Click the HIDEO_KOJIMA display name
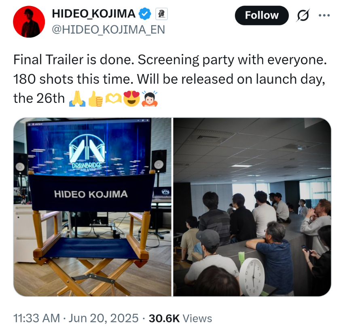The width and height of the screenshot is (345, 334). [x=93, y=14]
